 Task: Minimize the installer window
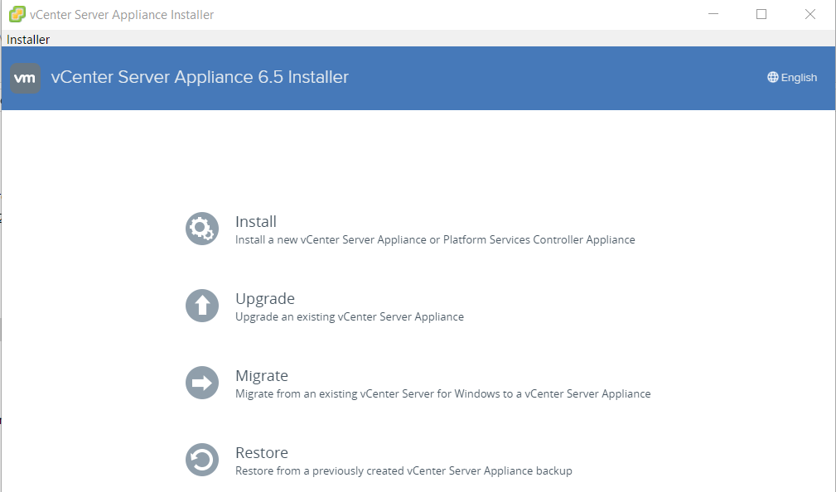pos(713,14)
